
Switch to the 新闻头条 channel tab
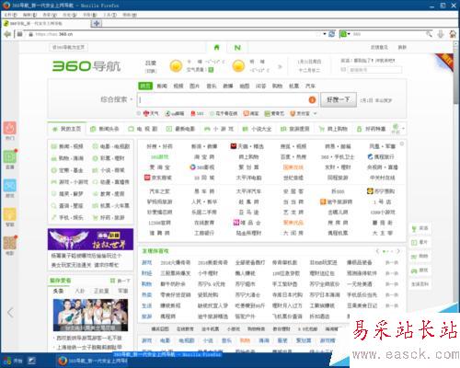105,129
